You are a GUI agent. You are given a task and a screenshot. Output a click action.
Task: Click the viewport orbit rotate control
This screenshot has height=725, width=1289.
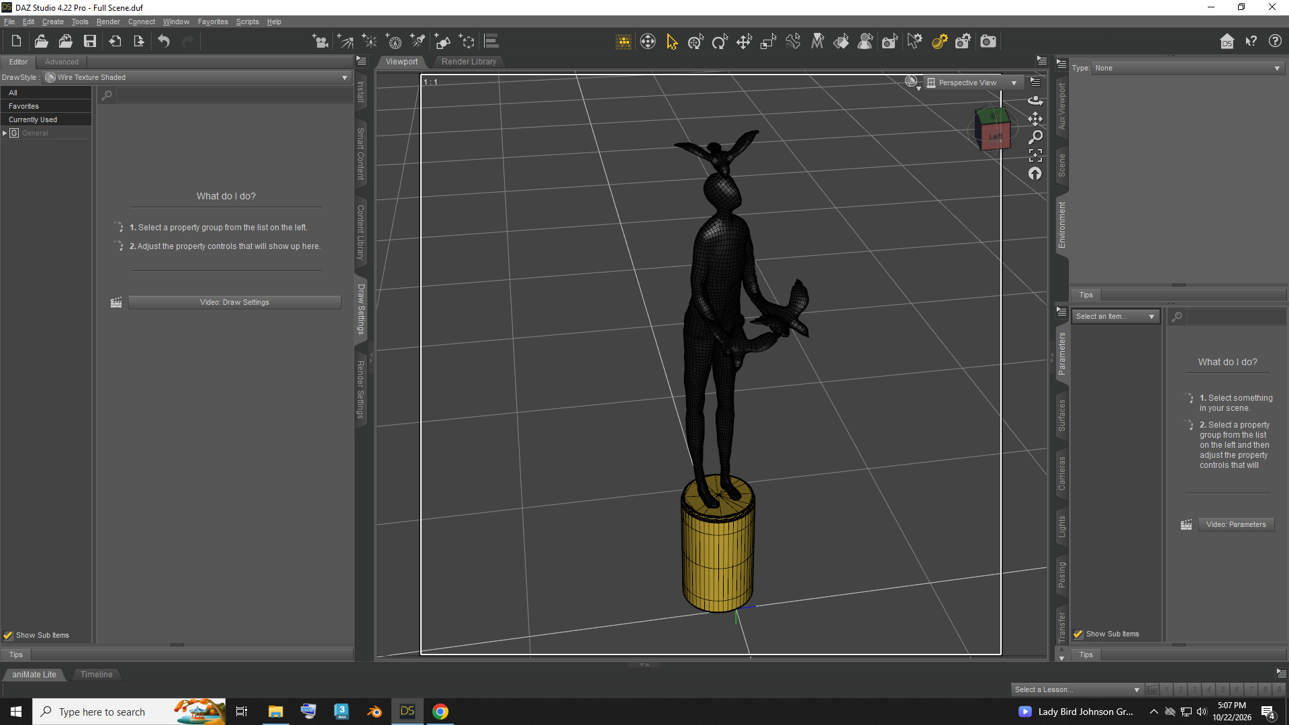[x=1035, y=100]
